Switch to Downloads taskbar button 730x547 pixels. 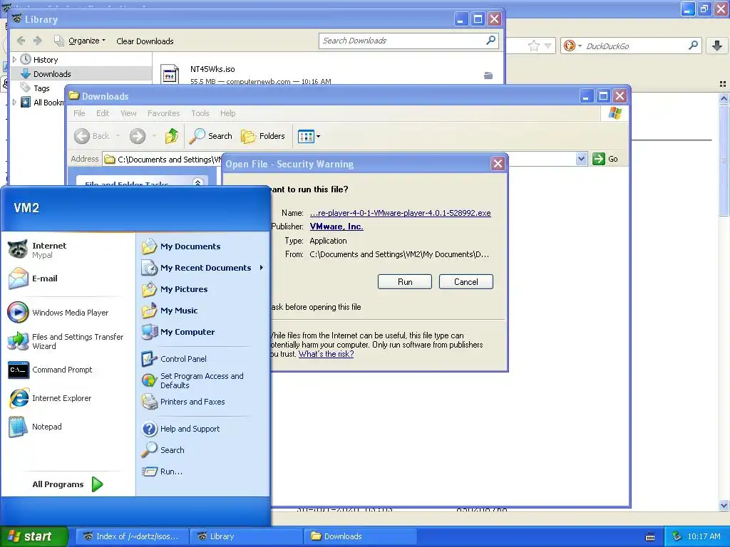pyautogui.click(x=360, y=536)
